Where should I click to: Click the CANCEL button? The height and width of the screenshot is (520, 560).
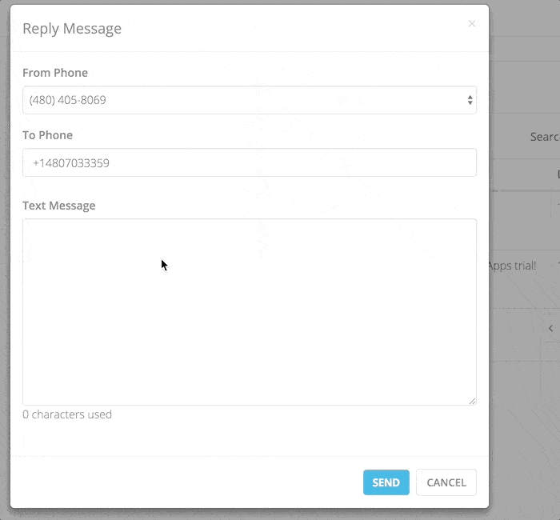[446, 482]
